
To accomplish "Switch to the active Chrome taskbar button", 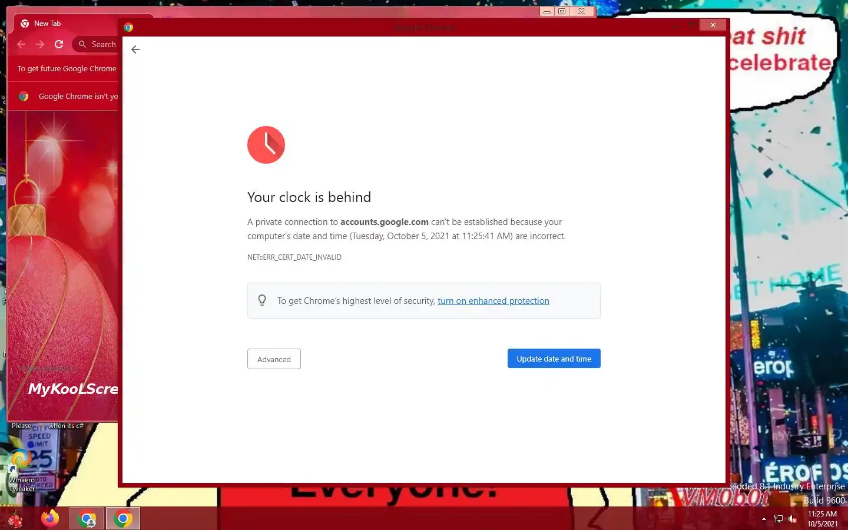I will [123, 519].
